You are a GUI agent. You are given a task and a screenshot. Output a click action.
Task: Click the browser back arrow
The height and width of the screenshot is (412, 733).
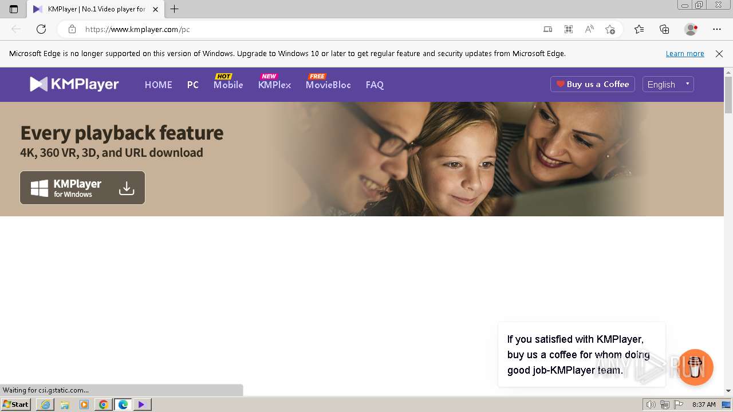16,29
